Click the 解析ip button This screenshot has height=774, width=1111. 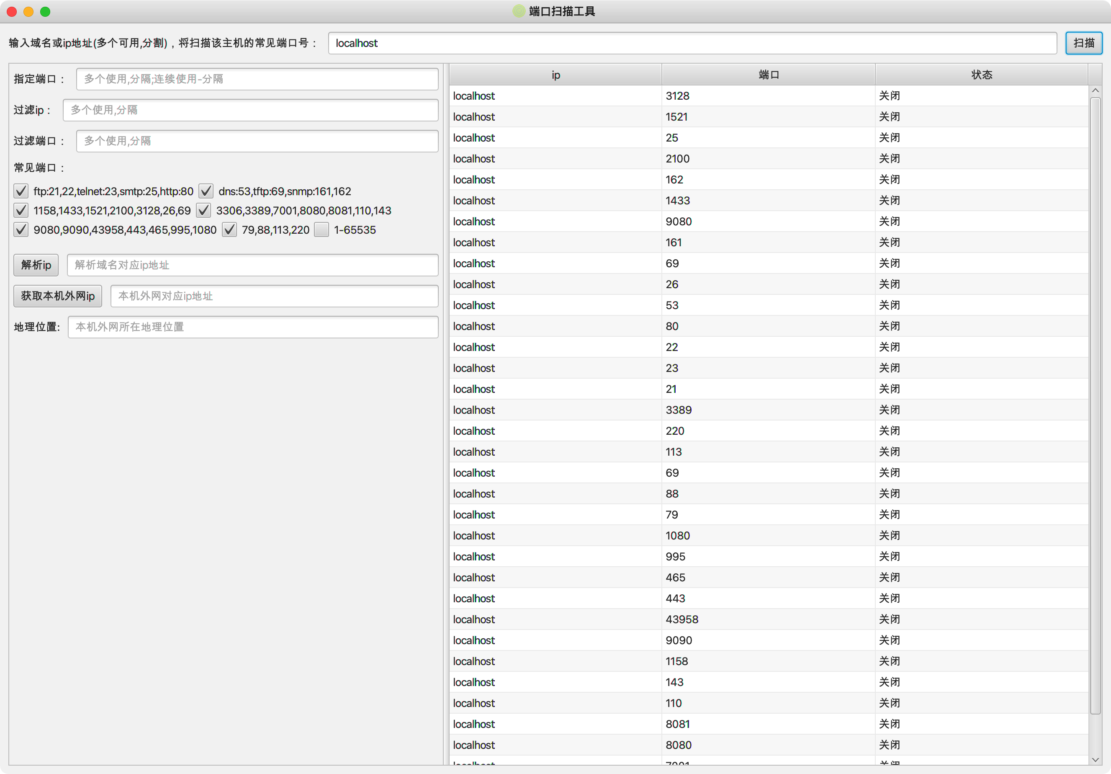coord(36,265)
